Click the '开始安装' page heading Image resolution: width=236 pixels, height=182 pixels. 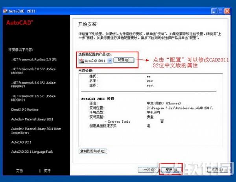click(87, 24)
